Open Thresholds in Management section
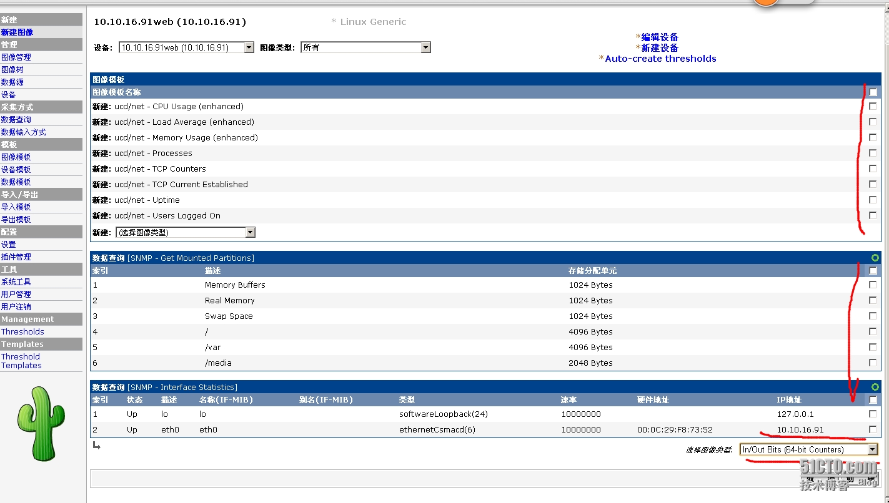 22,331
